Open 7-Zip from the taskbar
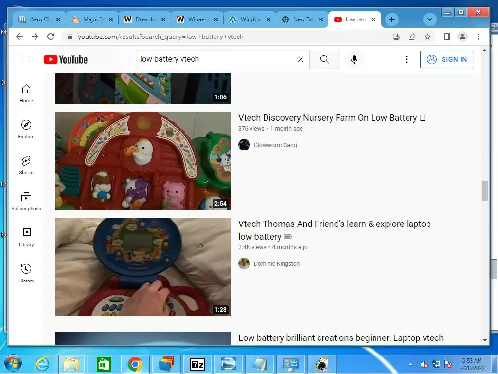Image resolution: width=498 pixels, height=374 pixels. tap(197, 364)
